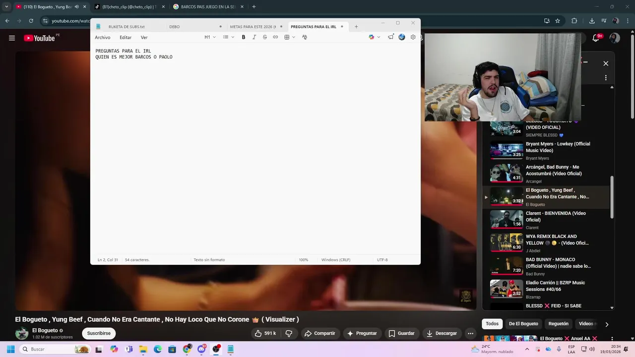Dislike the El Bogueto video
635x357 pixels.
tap(289, 333)
